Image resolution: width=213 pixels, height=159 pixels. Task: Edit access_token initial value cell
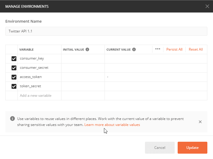(x=83, y=77)
